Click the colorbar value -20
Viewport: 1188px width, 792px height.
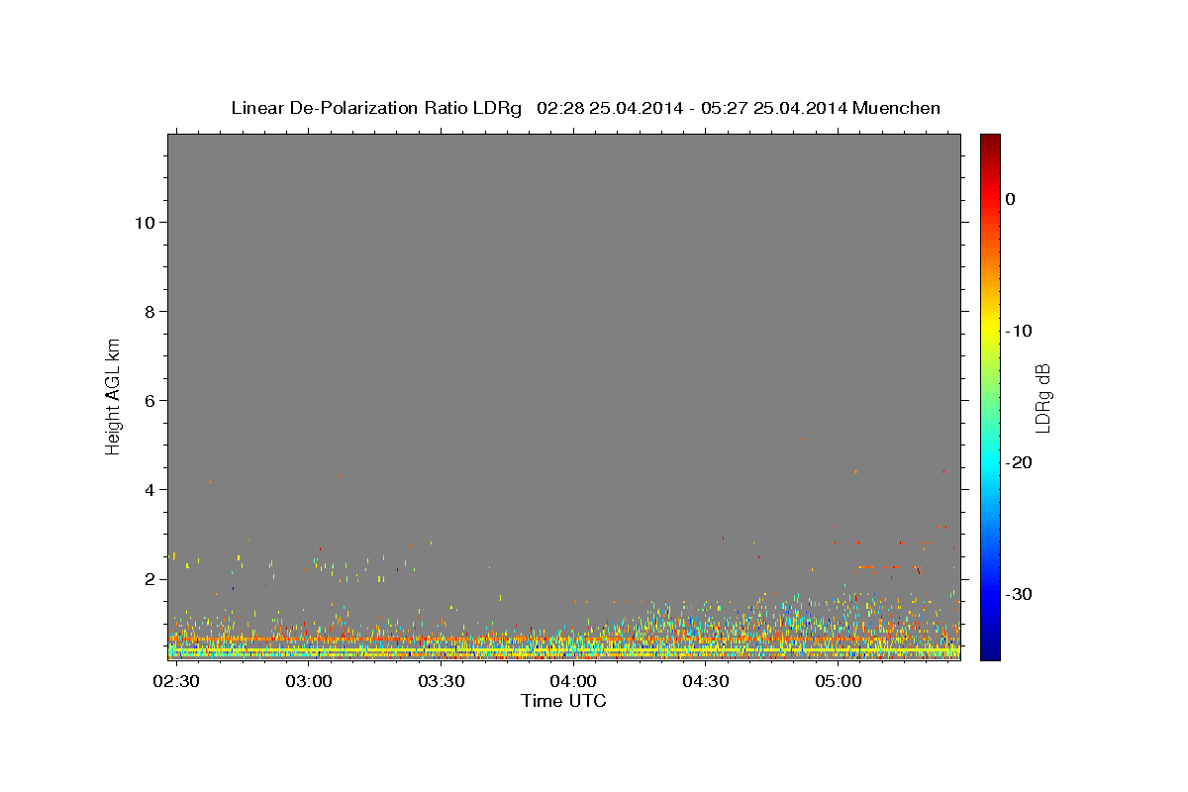[x=1020, y=462]
